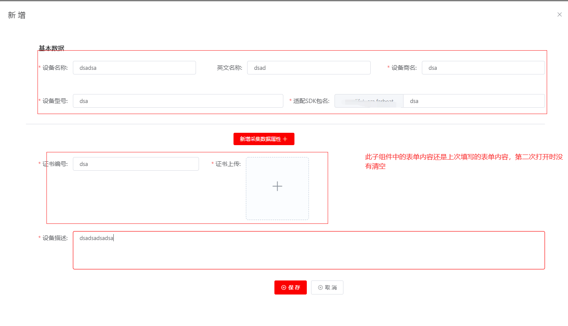Image resolution: width=568 pixels, height=326 pixels.
Task: Click the 设备描述 field label
Action: tap(55, 238)
